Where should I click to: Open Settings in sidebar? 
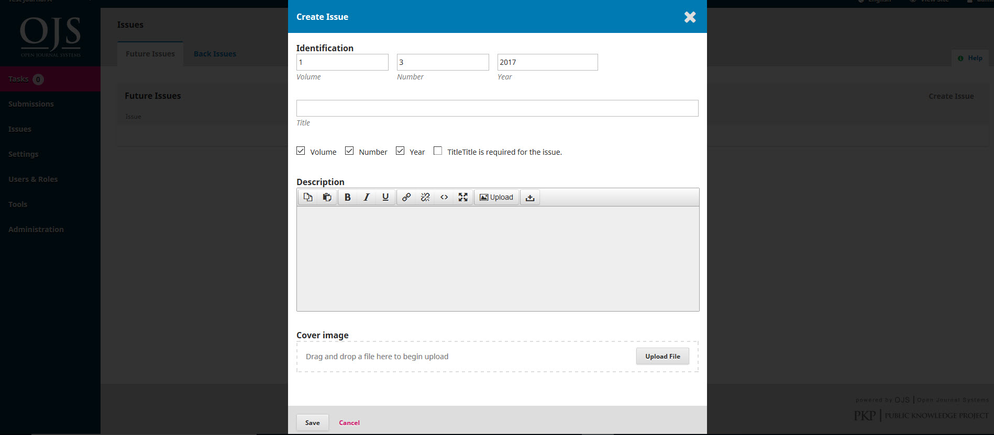(x=50, y=154)
